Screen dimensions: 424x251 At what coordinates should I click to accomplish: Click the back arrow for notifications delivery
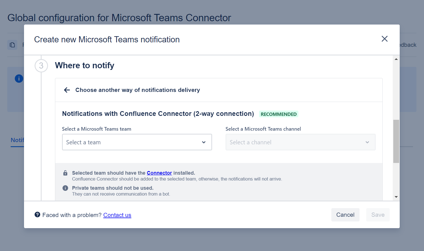(67, 90)
